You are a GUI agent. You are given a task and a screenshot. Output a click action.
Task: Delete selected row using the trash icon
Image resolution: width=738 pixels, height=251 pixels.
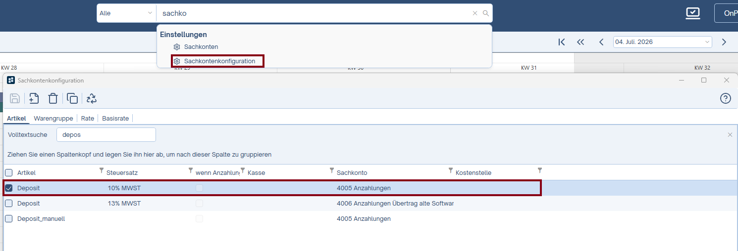click(x=53, y=98)
